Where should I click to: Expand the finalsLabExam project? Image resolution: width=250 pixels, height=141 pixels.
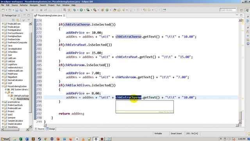tap(3, 23)
